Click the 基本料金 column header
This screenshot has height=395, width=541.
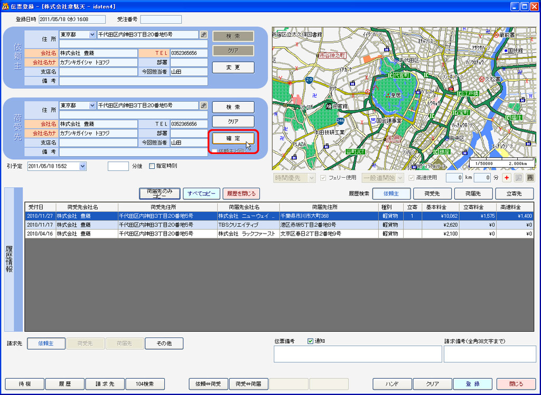pyautogui.click(x=441, y=207)
